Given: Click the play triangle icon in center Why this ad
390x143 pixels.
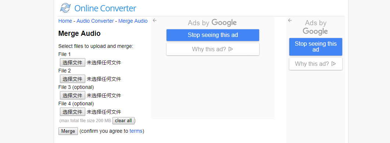Looking at the screenshot, I should coord(230,49).
